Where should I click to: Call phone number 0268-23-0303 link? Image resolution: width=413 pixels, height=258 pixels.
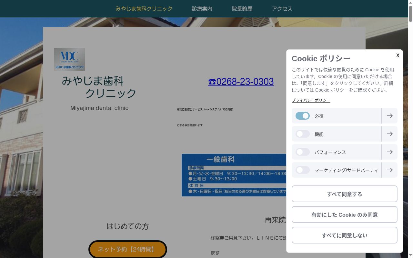coord(241,82)
